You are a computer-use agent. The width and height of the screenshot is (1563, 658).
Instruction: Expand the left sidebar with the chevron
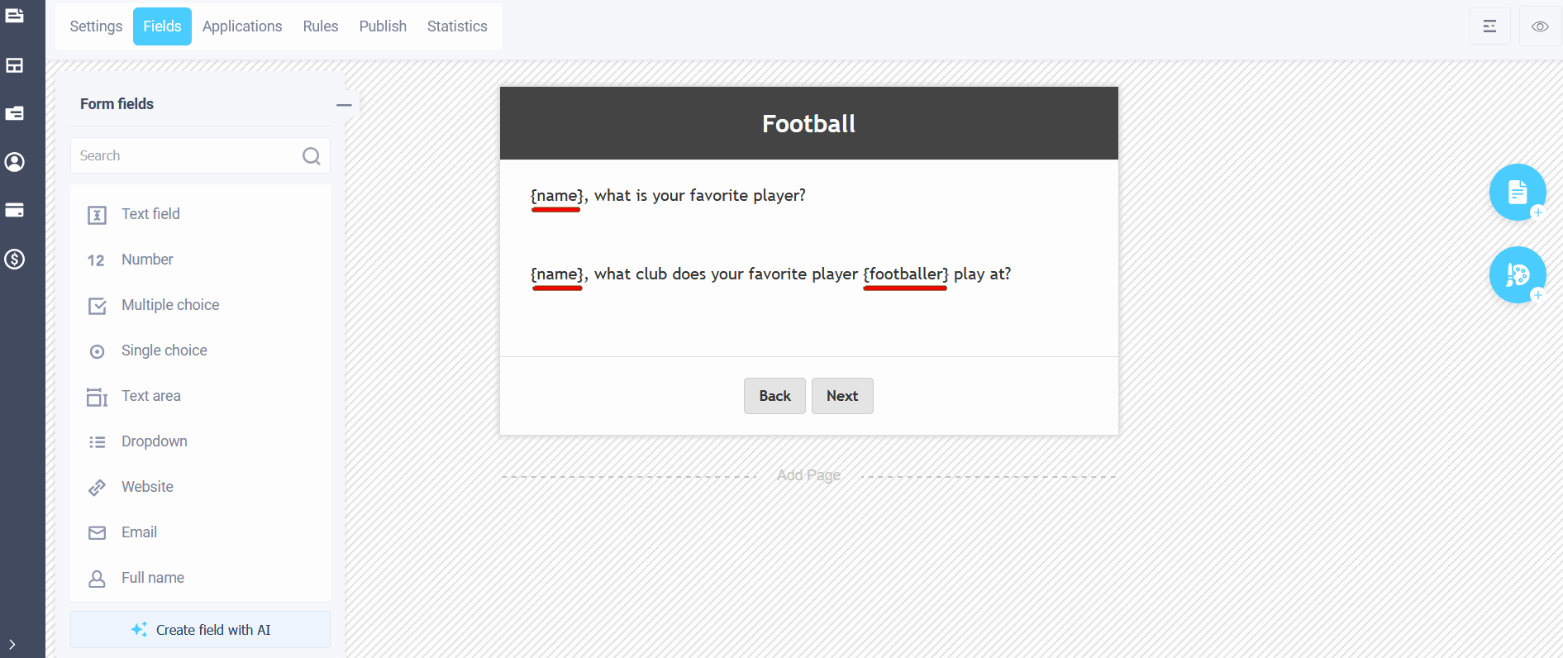12,645
